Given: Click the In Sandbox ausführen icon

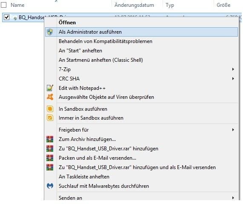Looking at the screenshot, I should pyautogui.click(x=50, y=109).
